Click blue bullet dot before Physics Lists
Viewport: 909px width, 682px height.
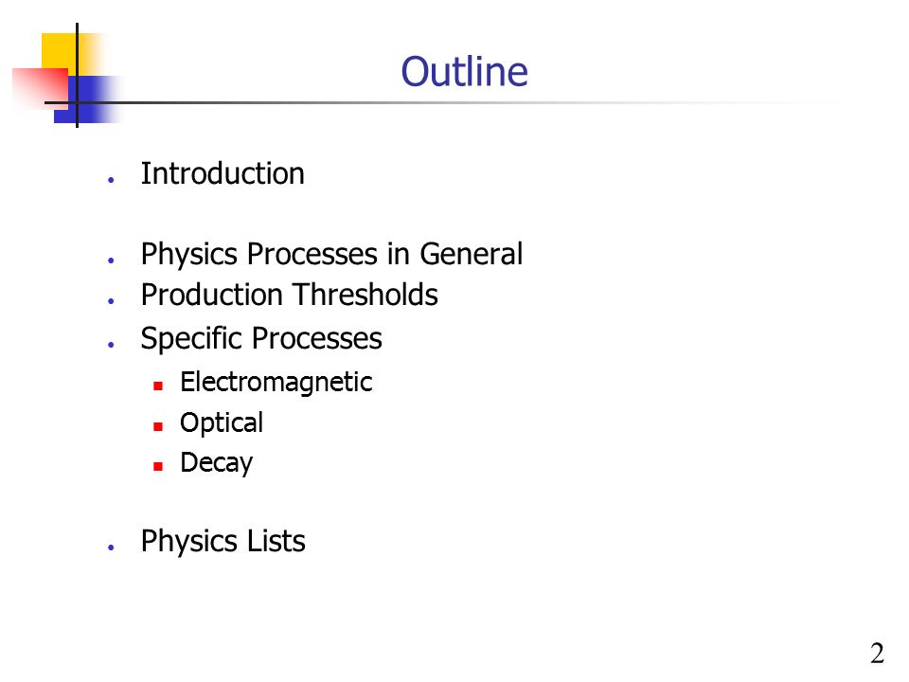pyautogui.click(x=111, y=547)
